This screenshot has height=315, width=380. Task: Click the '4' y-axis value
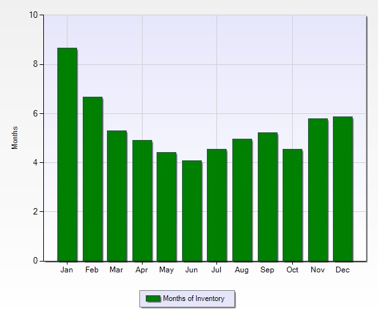click(x=36, y=162)
